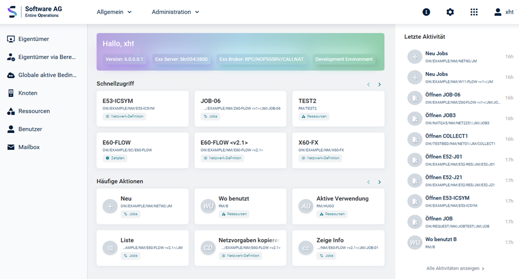Click Jobs tag on Zeige Info card
This screenshot has height=279, width=519.
coord(327,256)
